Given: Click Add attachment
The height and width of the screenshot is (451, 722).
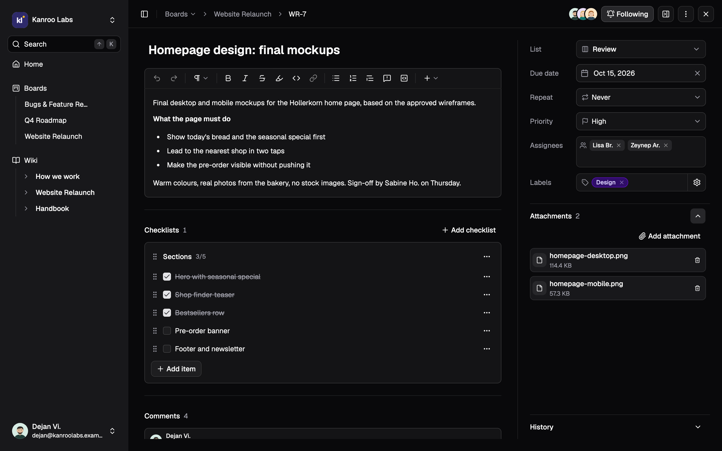Looking at the screenshot, I should [x=669, y=236].
